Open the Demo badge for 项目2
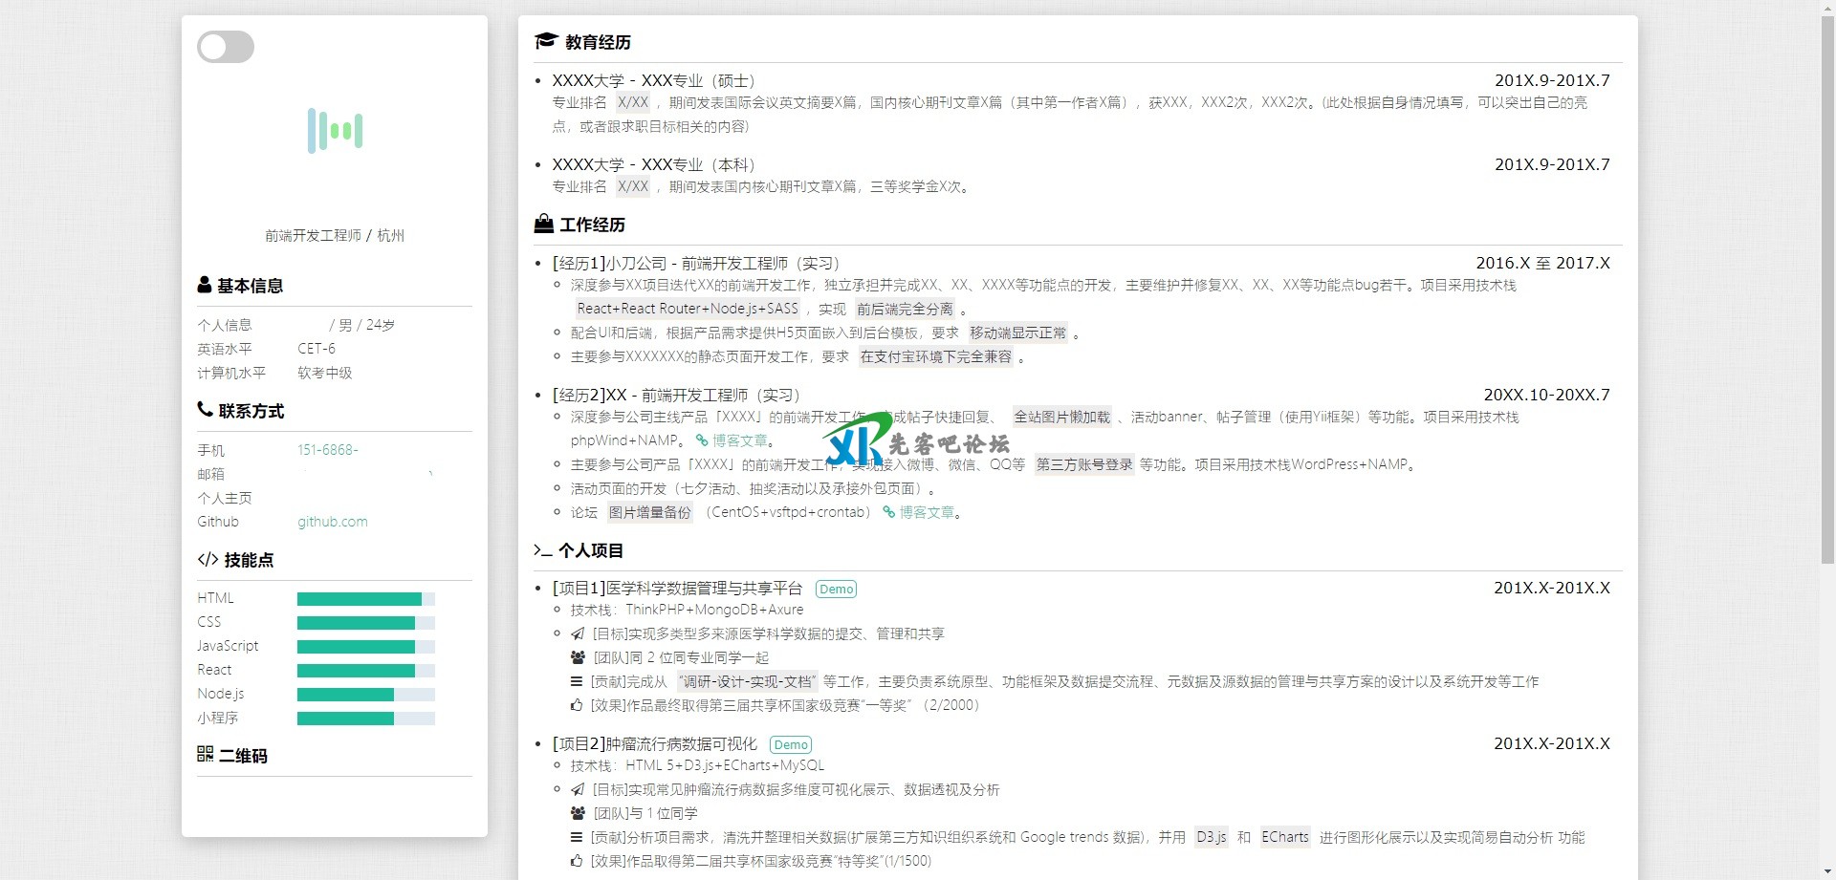The height and width of the screenshot is (880, 1836). pos(791,745)
